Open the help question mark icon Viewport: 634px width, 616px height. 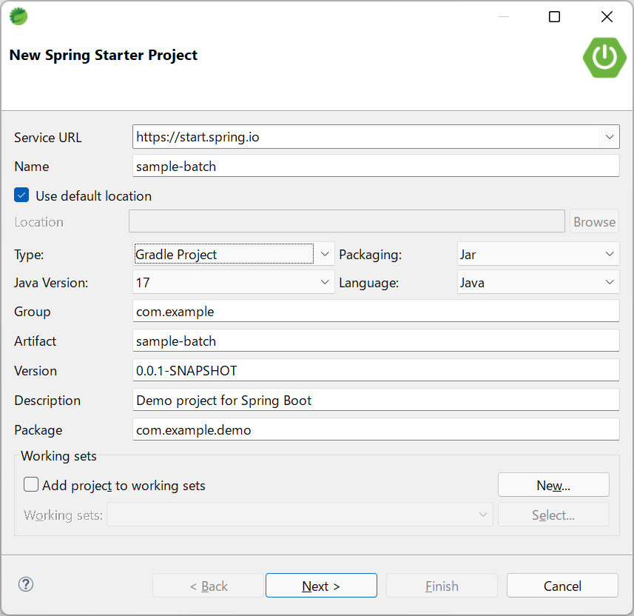click(26, 584)
